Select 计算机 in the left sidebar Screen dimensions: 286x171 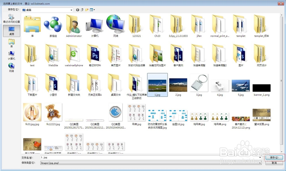[11, 55]
